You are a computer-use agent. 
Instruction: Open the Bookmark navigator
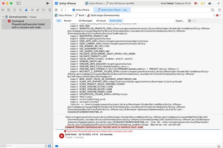point(15,10)
